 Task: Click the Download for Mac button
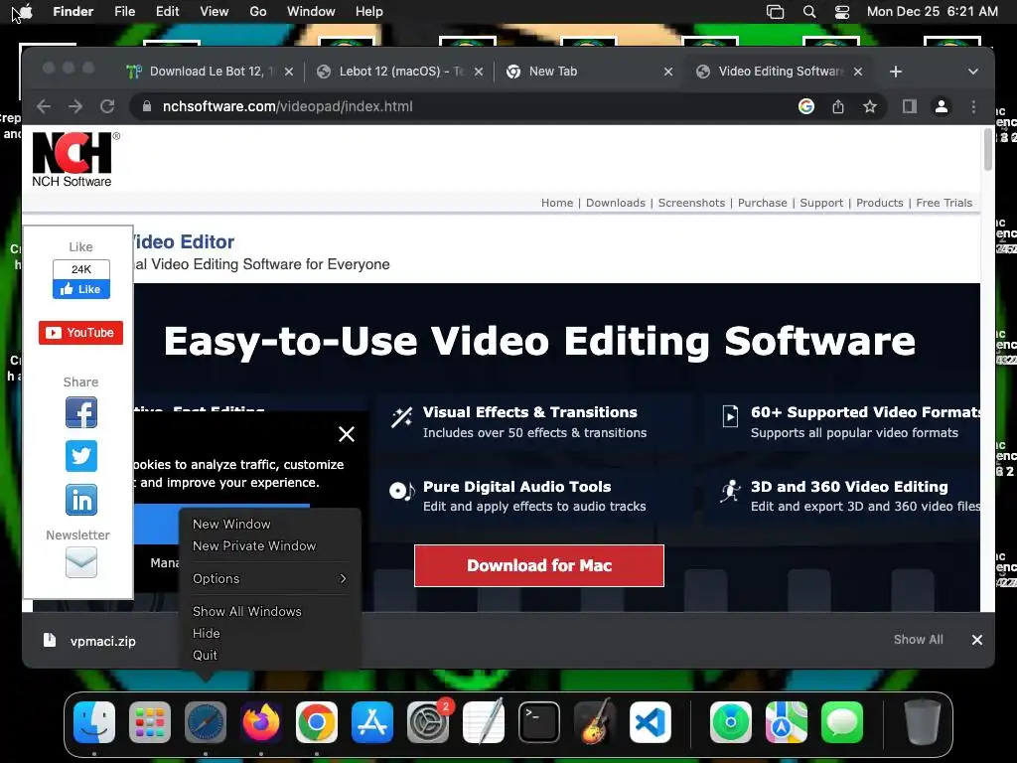[x=539, y=565]
